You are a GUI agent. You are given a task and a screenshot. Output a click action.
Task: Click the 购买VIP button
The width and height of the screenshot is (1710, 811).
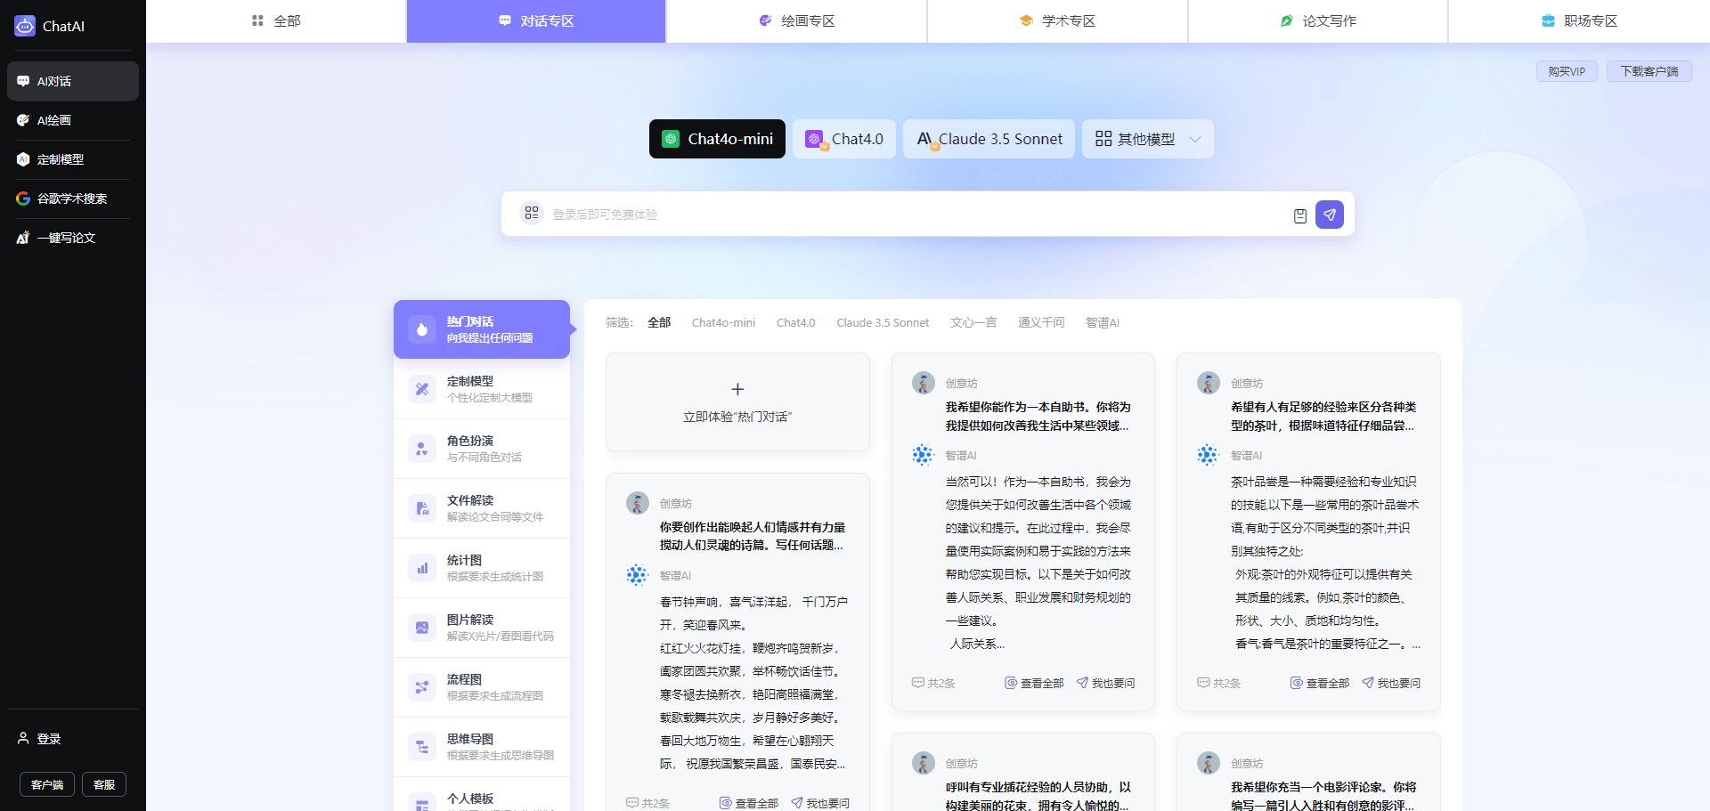pyautogui.click(x=1567, y=71)
